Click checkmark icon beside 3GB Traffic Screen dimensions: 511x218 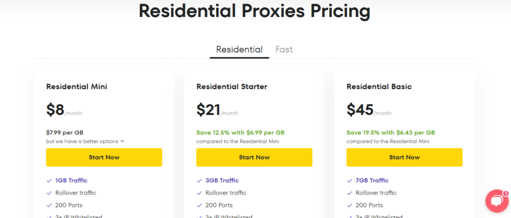199,181
